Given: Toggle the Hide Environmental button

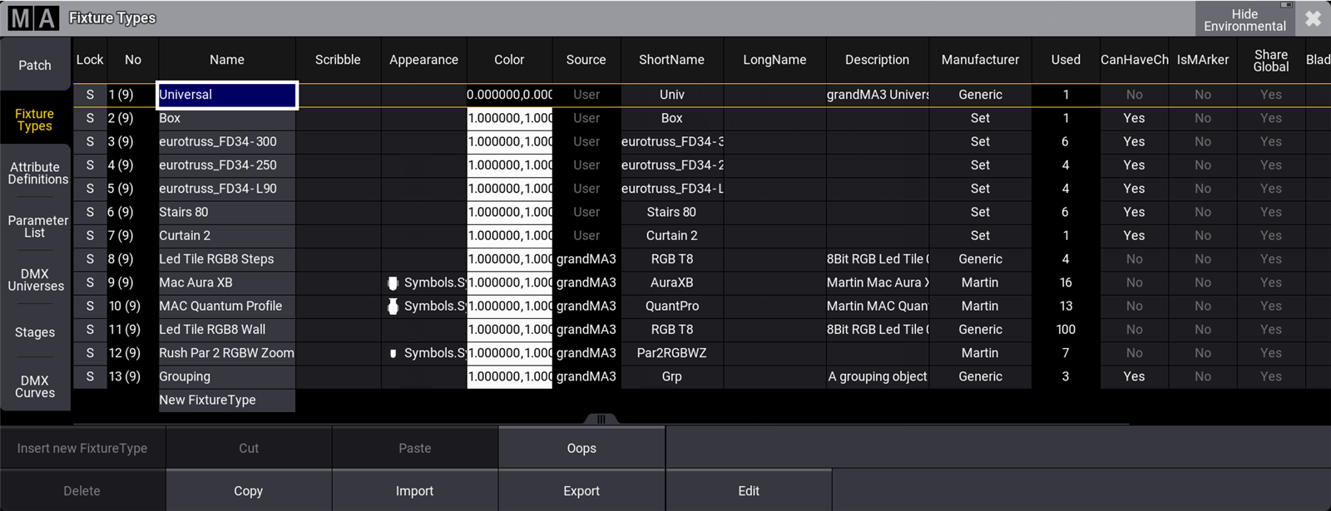Looking at the screenshot, I should click(1244, 18).
